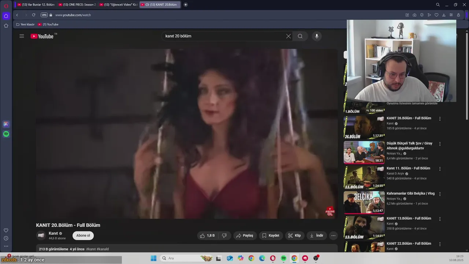Open browser downloads panel
The height and width of the screenshot is (264, 469).
coord(444,15)
